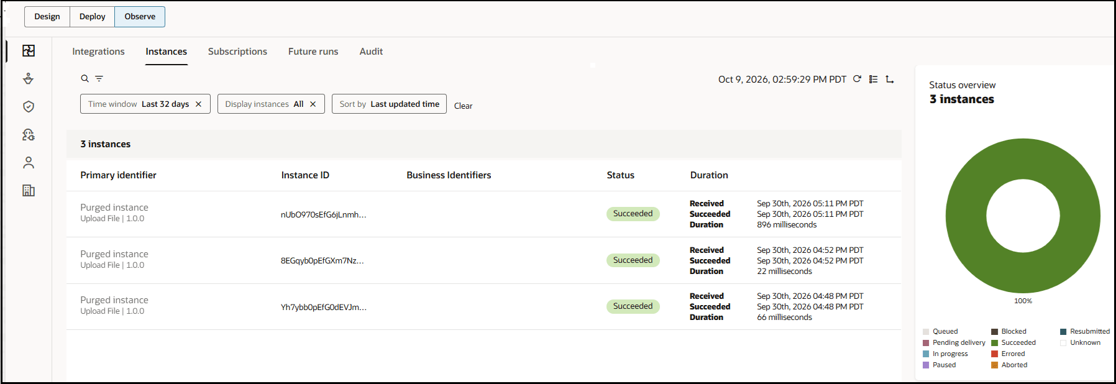Click the Aborted legend swatch
Image resolution: width=1116 pixels, height=384 pixels.
point(994,365)
